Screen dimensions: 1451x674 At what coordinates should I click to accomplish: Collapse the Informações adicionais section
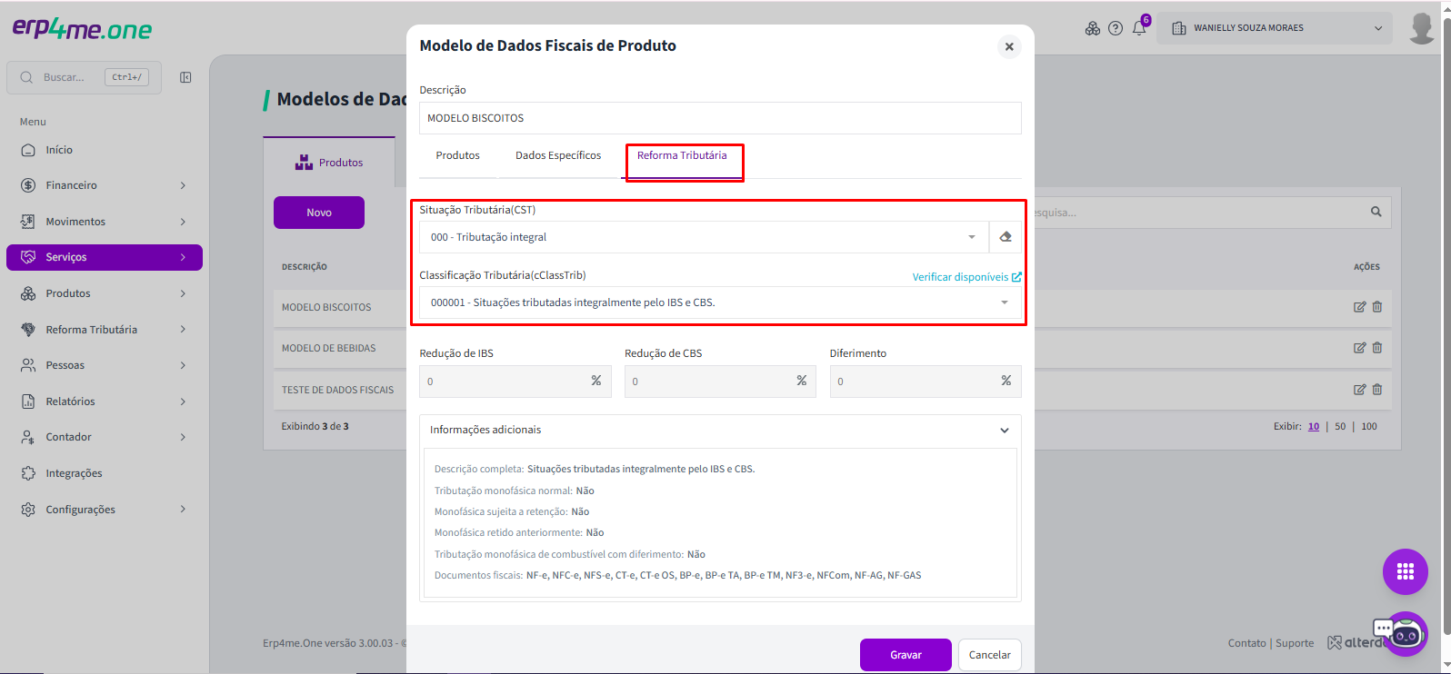point(1004,431)
